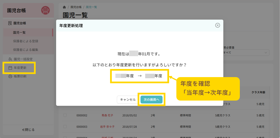Check the checkbox for row 0000003
Viewport: 280px width, 138px height.
click(x=65, y=127)
